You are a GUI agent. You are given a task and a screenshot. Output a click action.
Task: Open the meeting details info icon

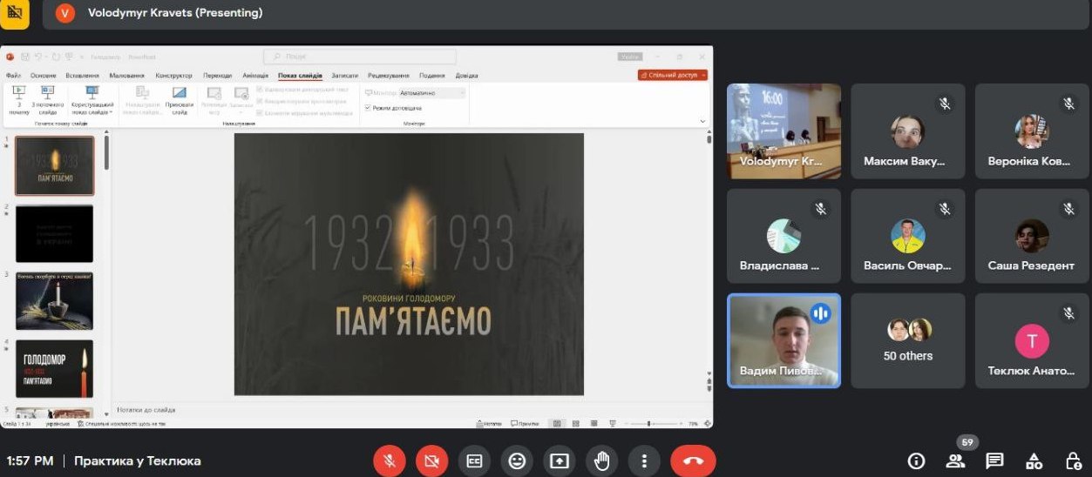[x=915, y=461]
